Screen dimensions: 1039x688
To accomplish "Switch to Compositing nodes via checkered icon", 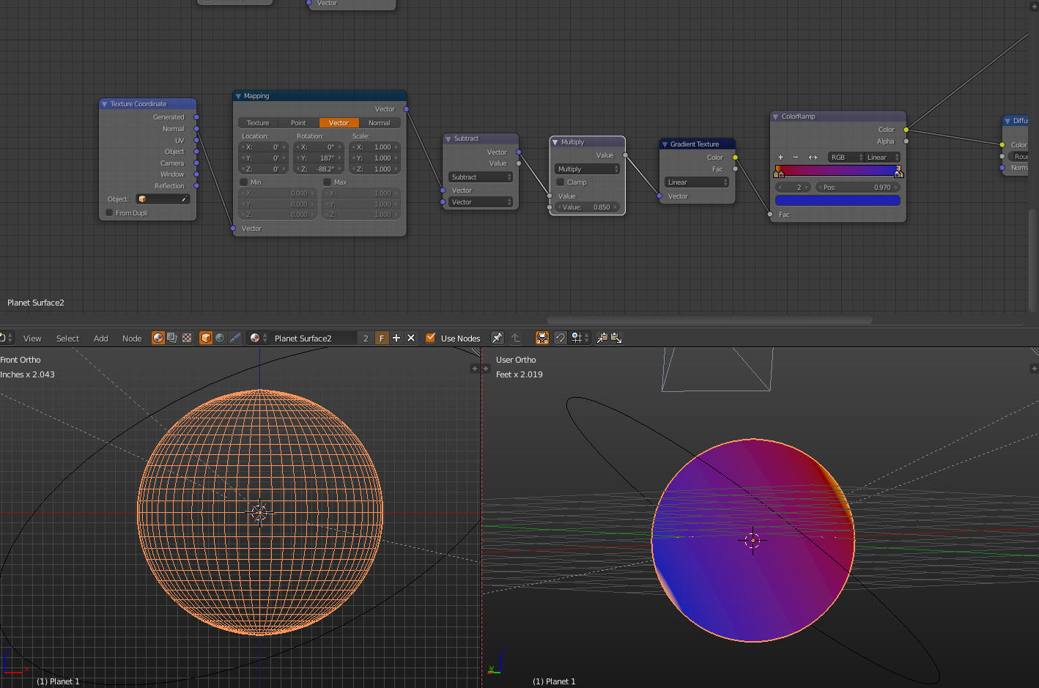I will coord(186,338).
